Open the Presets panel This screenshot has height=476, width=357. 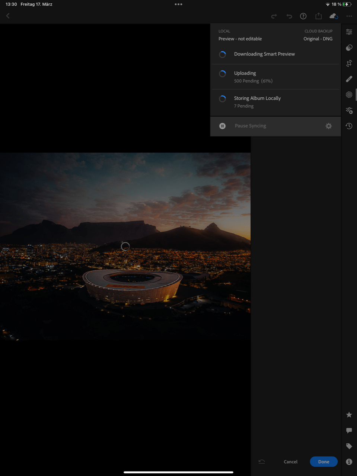349,110
